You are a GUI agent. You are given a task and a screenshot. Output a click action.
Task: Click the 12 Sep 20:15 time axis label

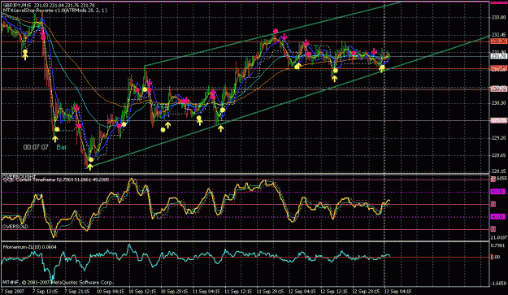(x=366, y=291)
